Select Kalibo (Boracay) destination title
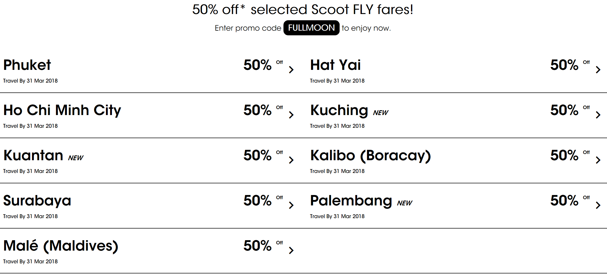Screen dimensions: 607x275 point(370,156)
